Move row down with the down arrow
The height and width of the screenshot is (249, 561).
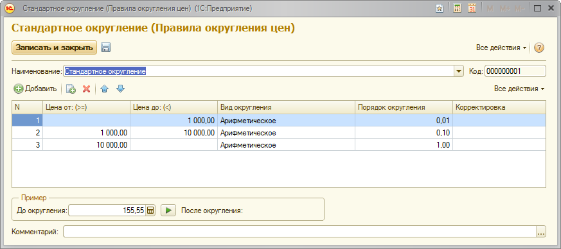coord(121,89)
